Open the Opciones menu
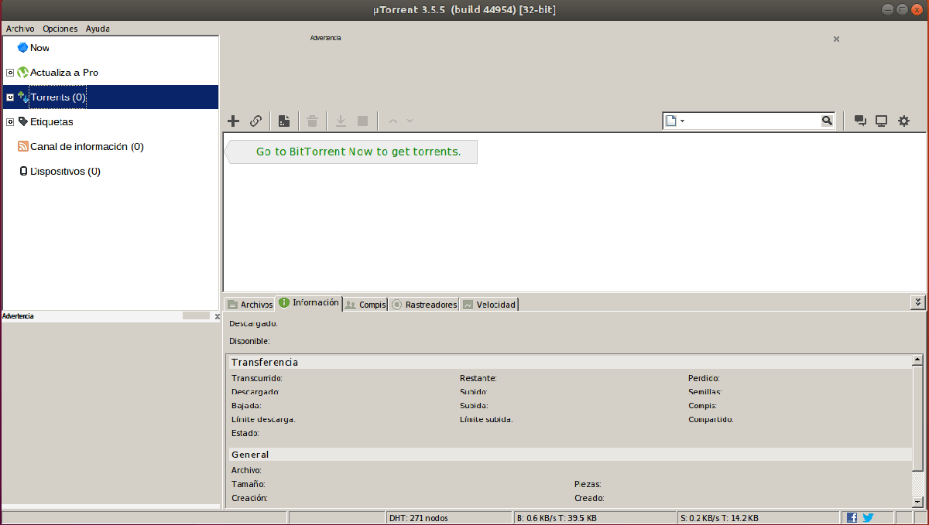 (60, 29)
